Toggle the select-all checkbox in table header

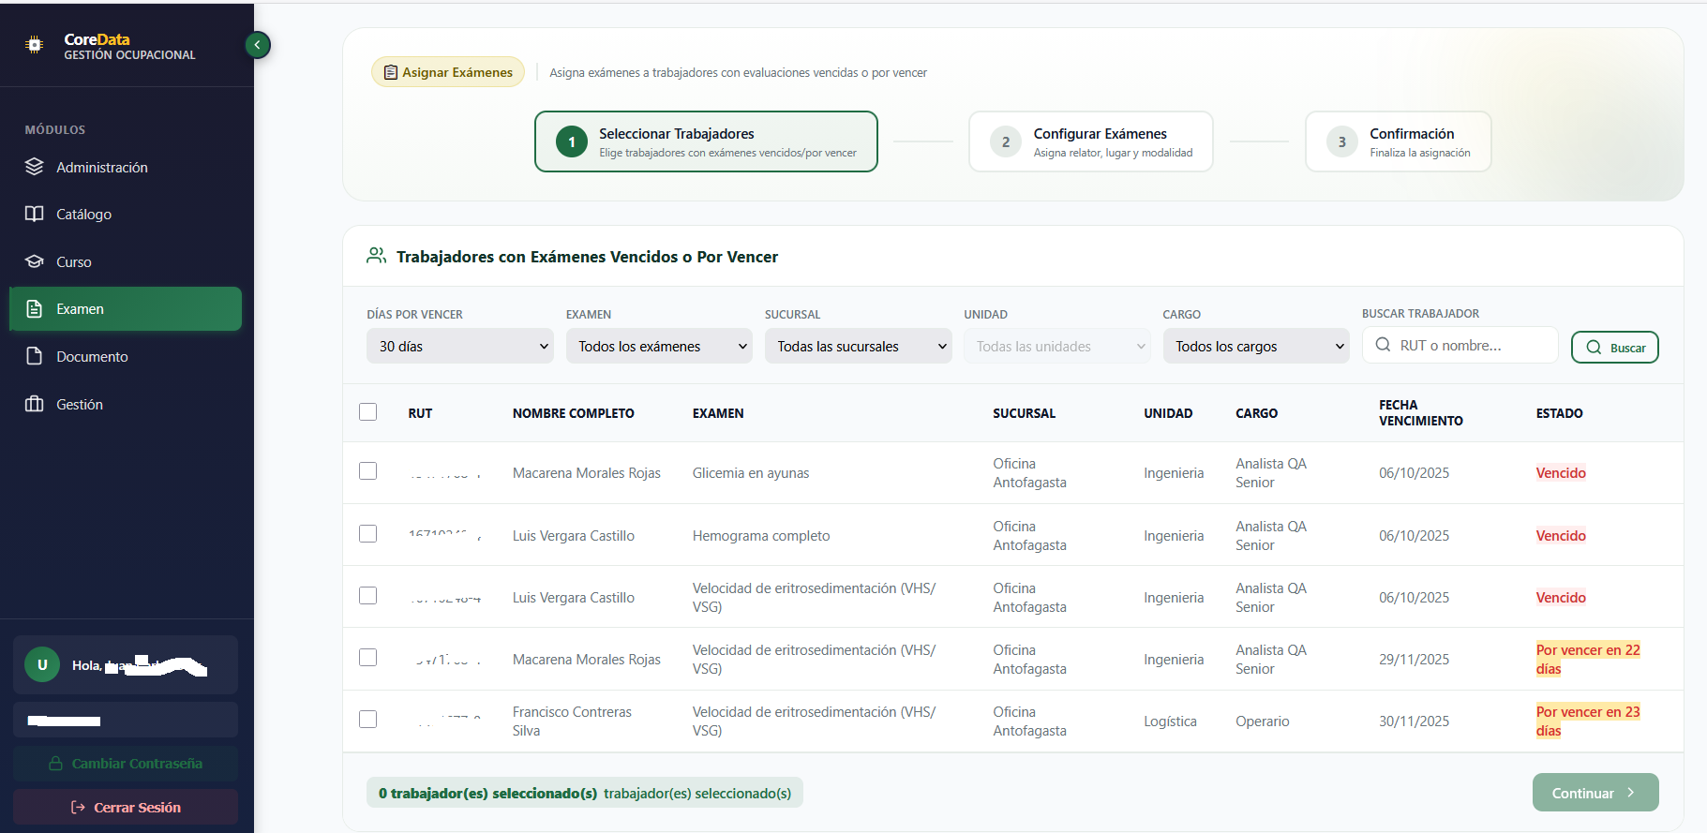coord(368,412)
